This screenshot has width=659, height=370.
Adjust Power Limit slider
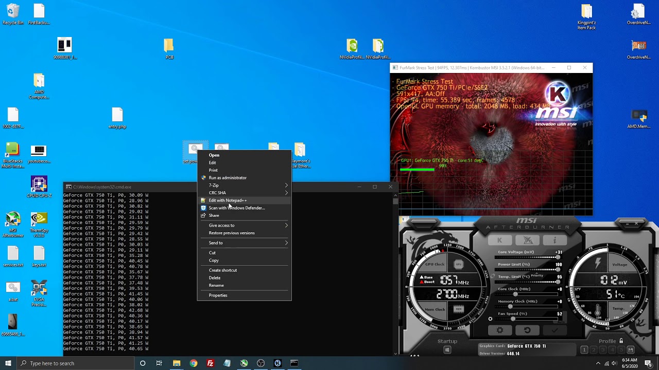[528, 269]
